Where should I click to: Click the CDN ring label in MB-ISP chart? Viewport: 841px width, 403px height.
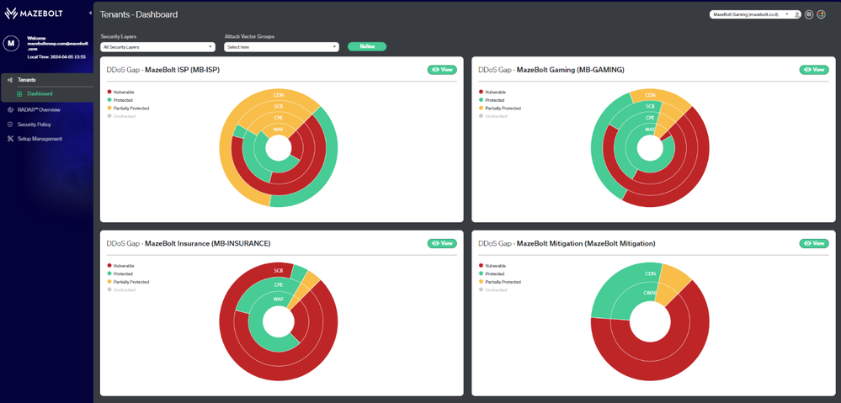pos(279,95)
